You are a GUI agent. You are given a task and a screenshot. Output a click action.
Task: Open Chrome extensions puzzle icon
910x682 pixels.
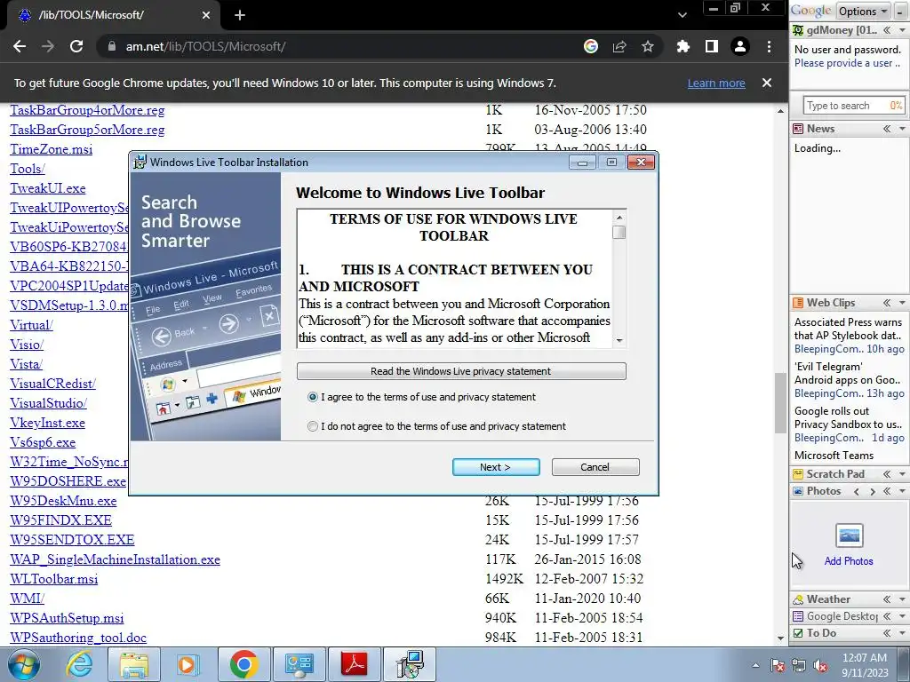coord(683,46)
